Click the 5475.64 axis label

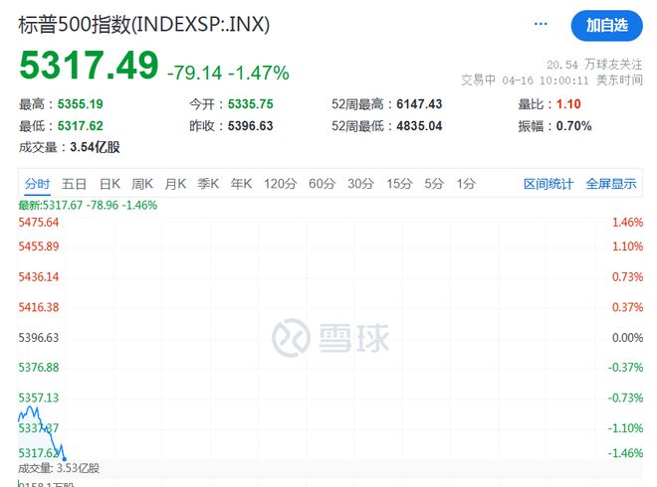pos(39,223)
